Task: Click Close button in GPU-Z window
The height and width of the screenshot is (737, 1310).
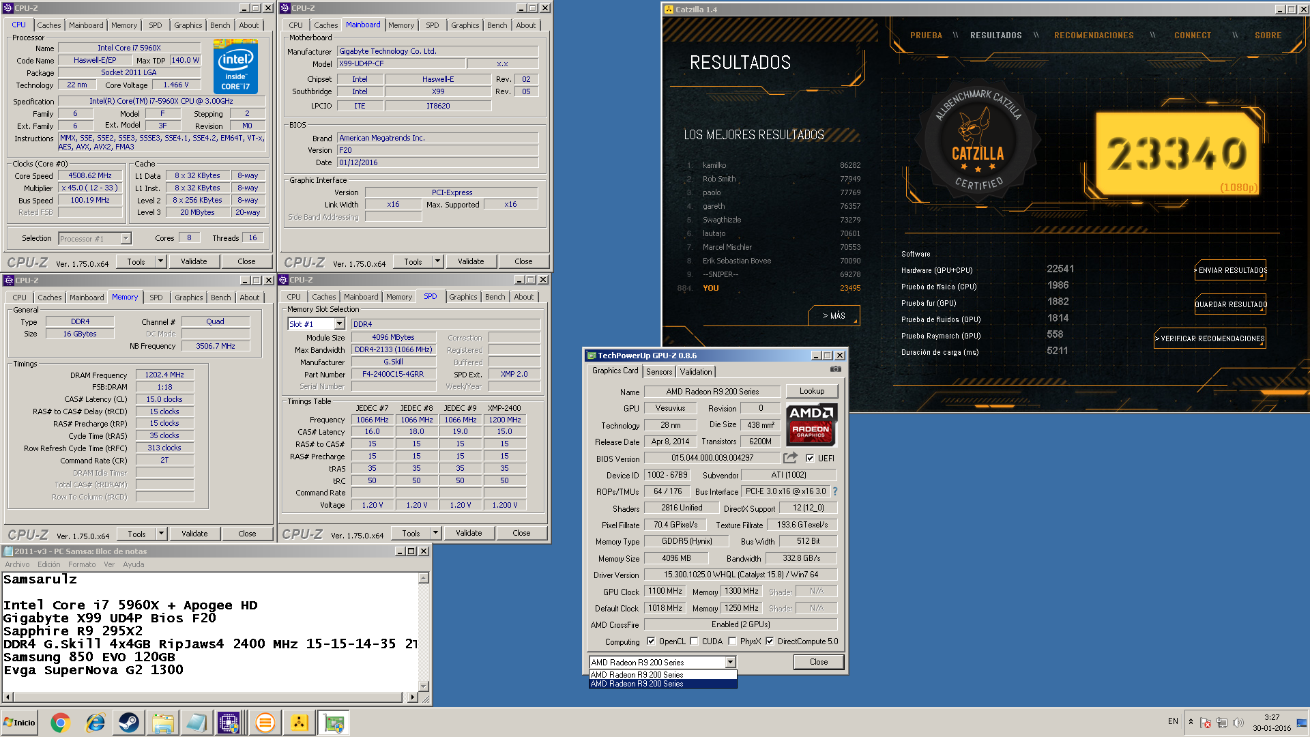Action: pos(819,662)
